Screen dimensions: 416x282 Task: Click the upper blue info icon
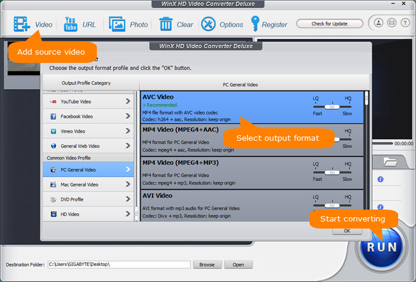pyautogui.click(x=380, y=179)
